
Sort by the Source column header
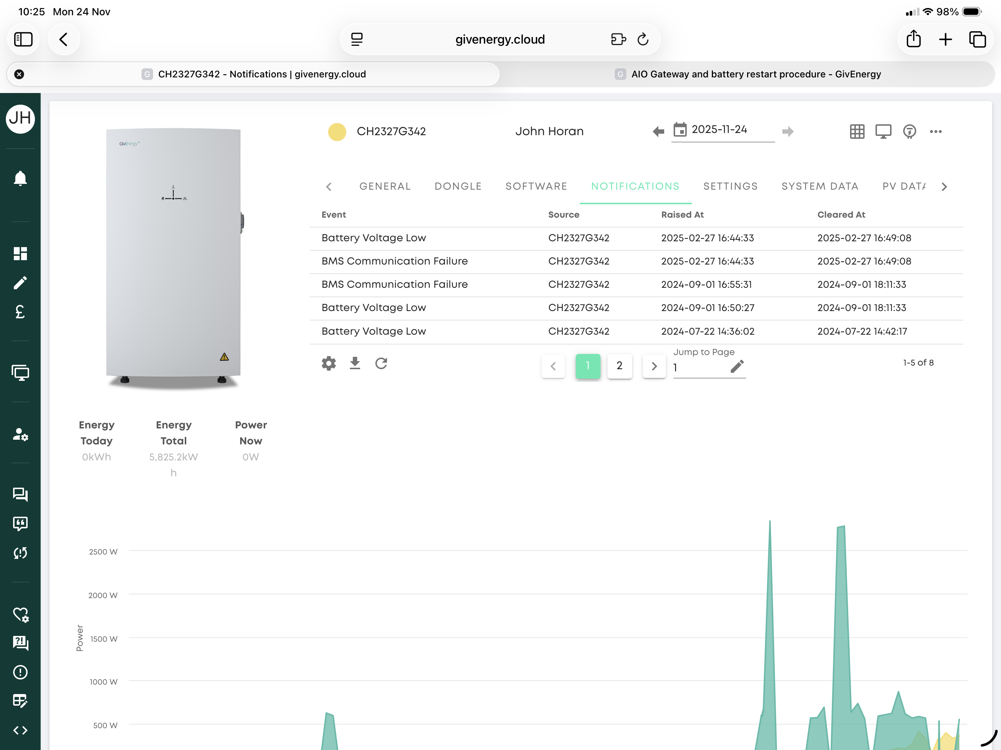coord(563,215)
